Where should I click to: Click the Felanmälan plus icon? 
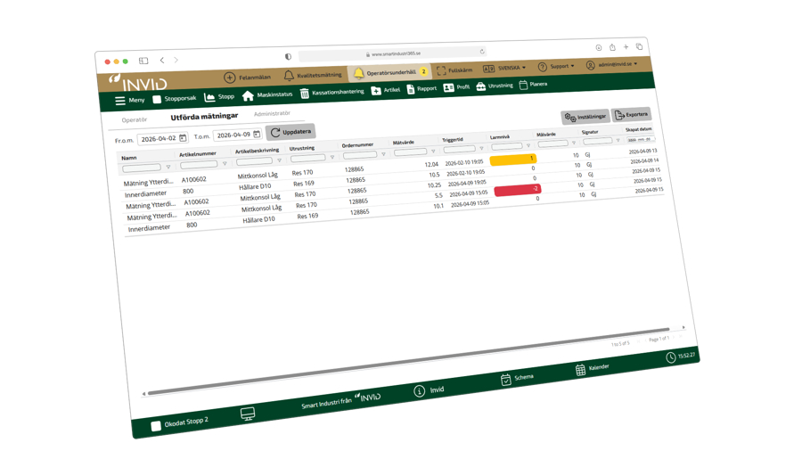(229, 78)
